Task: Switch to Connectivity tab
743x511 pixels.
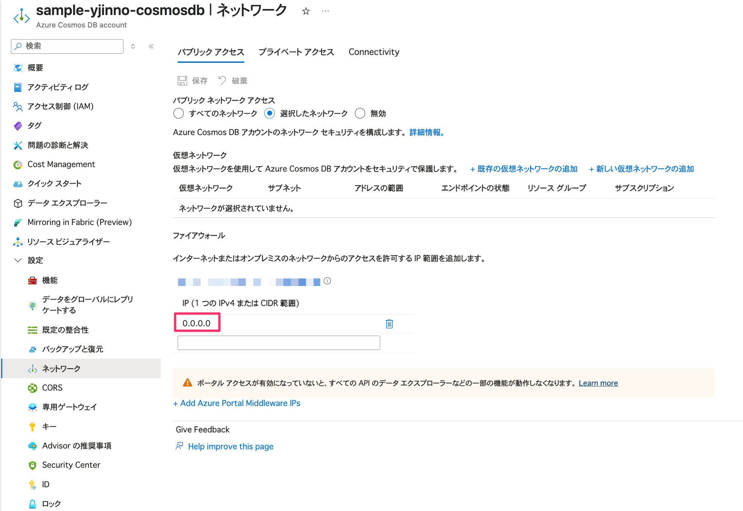Action: 374,52
